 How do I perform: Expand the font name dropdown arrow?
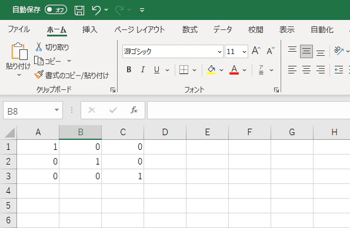click(x=219, y=52)
